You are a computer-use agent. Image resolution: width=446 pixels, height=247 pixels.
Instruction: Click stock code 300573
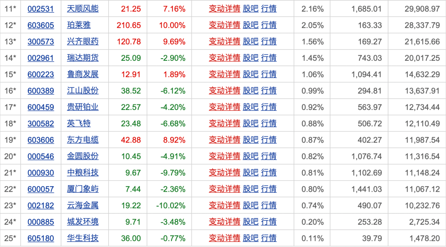coord(40,41)
